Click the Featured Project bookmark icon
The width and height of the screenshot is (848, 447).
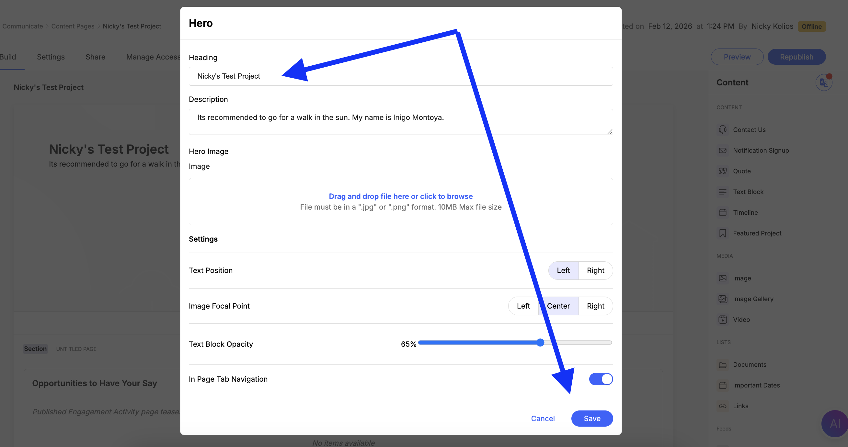tap(723, 233)
